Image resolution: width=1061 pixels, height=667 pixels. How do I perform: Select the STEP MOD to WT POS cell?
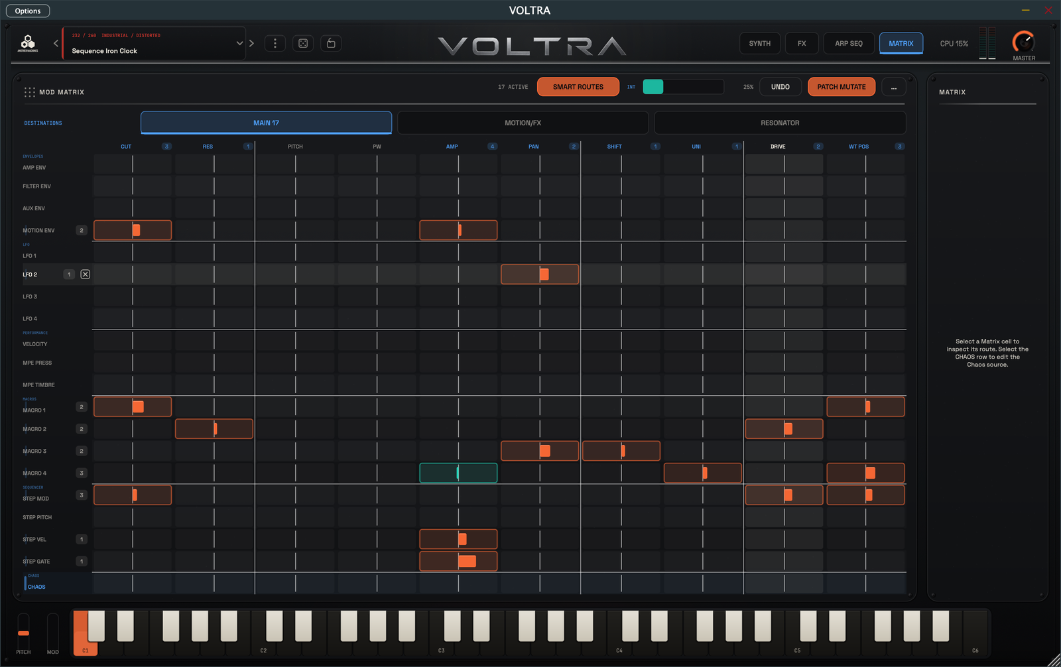coord(865,495)
